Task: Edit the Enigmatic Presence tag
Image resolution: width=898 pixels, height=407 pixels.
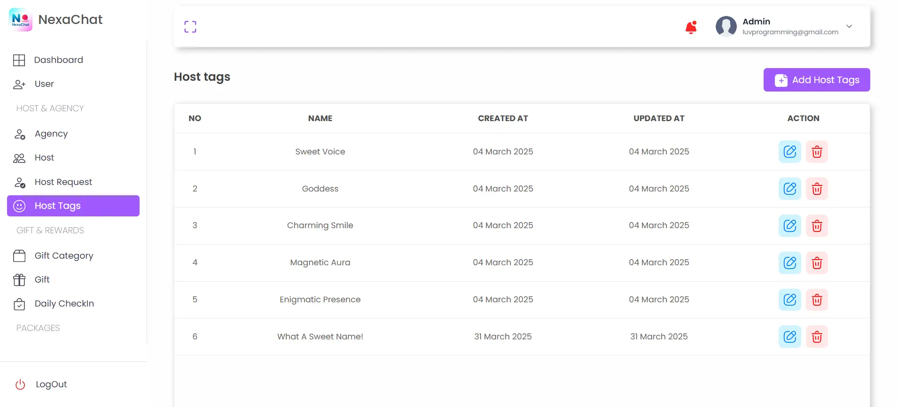Action: pyautogui.click(x=789, y=299)
